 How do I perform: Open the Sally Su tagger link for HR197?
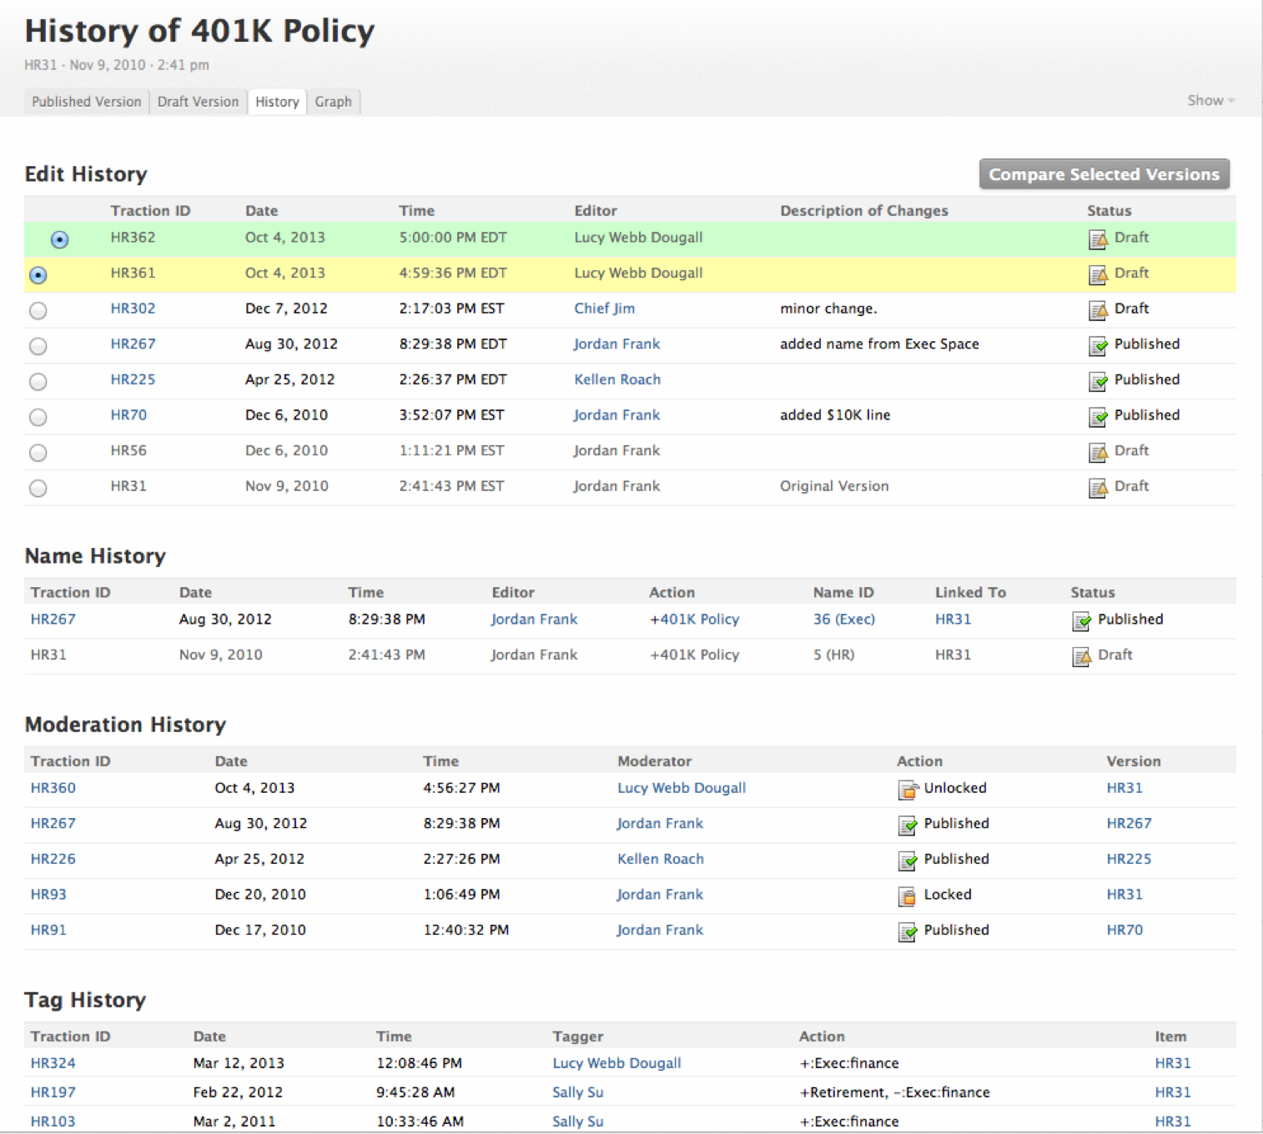pyautogui.click(x=578, y=1092)
